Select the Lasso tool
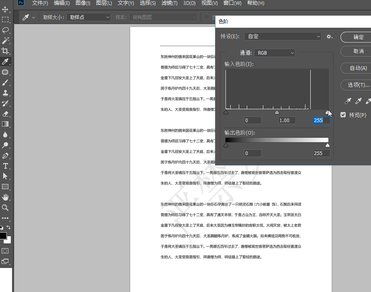This screenshot has width=371, height=292. pos(5,30)
